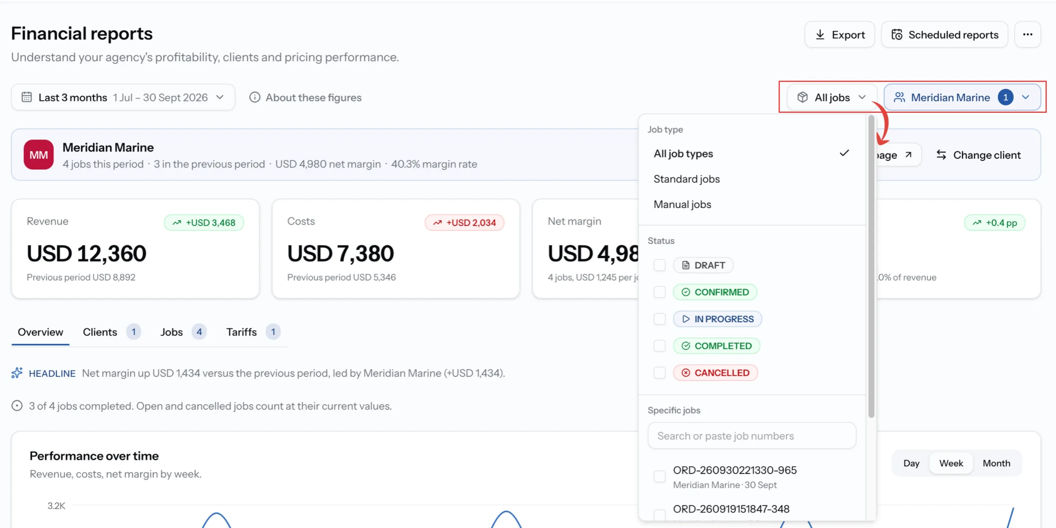Click the Change client button
Screen dimensions: 1056x528
tap(979, 155)
